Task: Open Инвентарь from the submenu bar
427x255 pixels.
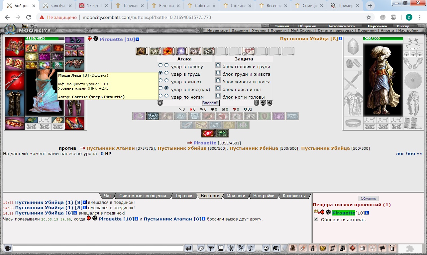Action: 218,31
